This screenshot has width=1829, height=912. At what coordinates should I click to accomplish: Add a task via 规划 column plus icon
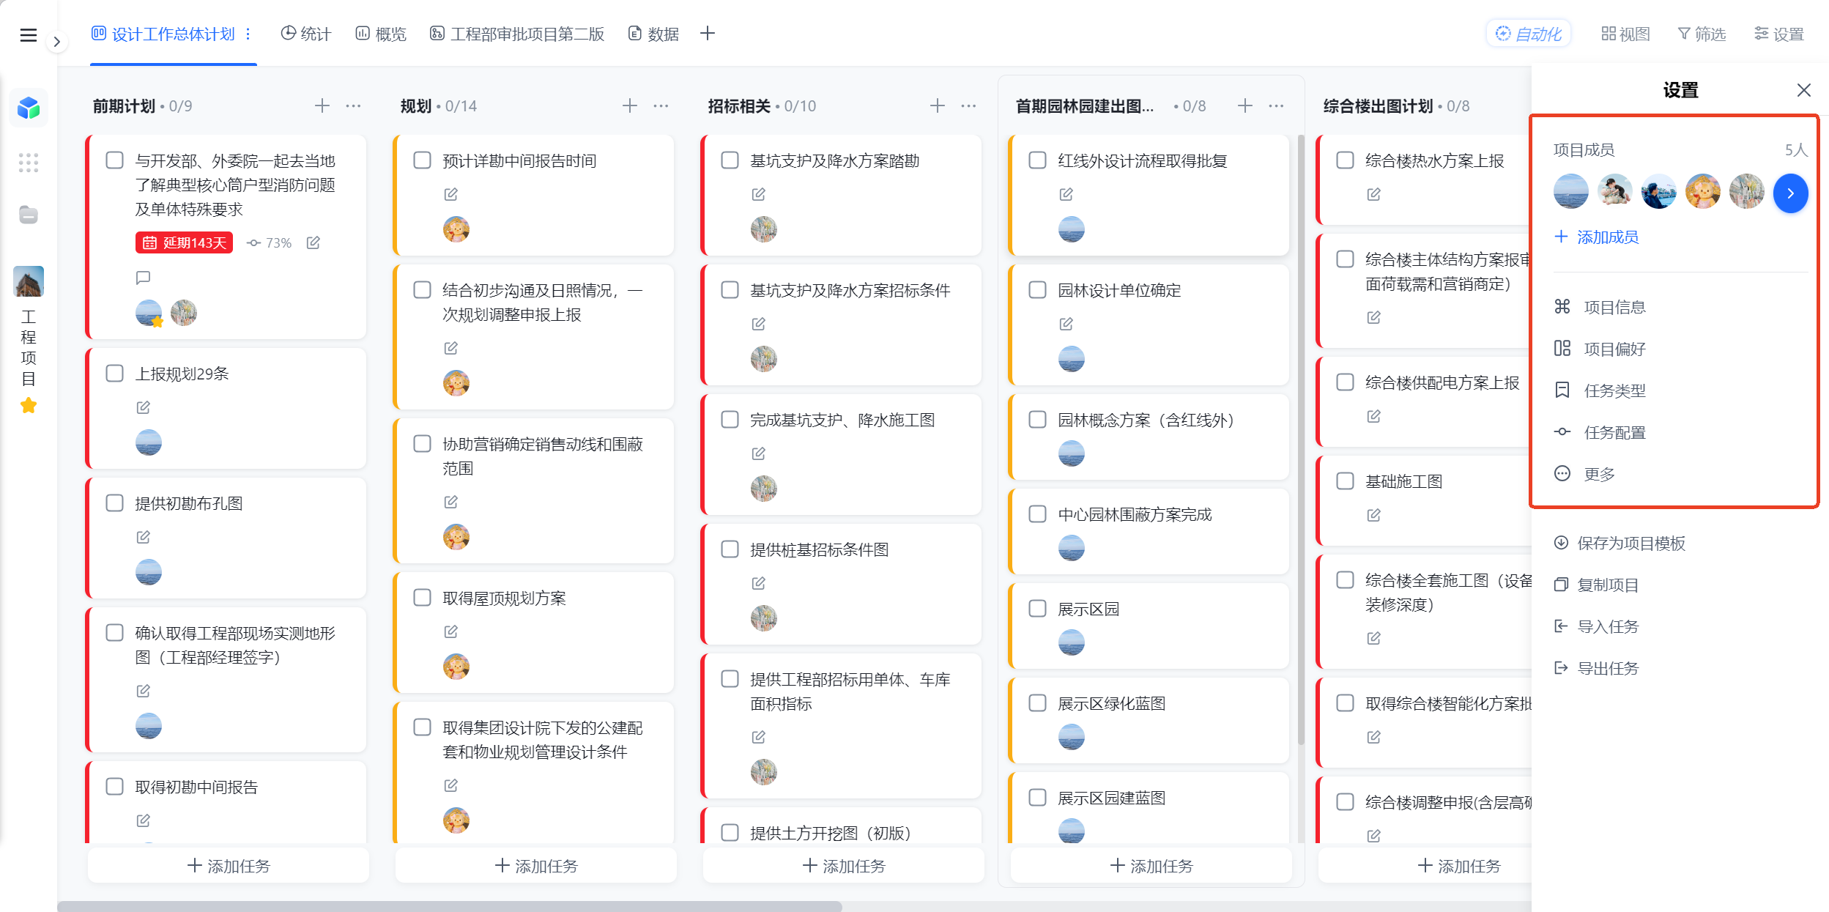click(630, 106)
